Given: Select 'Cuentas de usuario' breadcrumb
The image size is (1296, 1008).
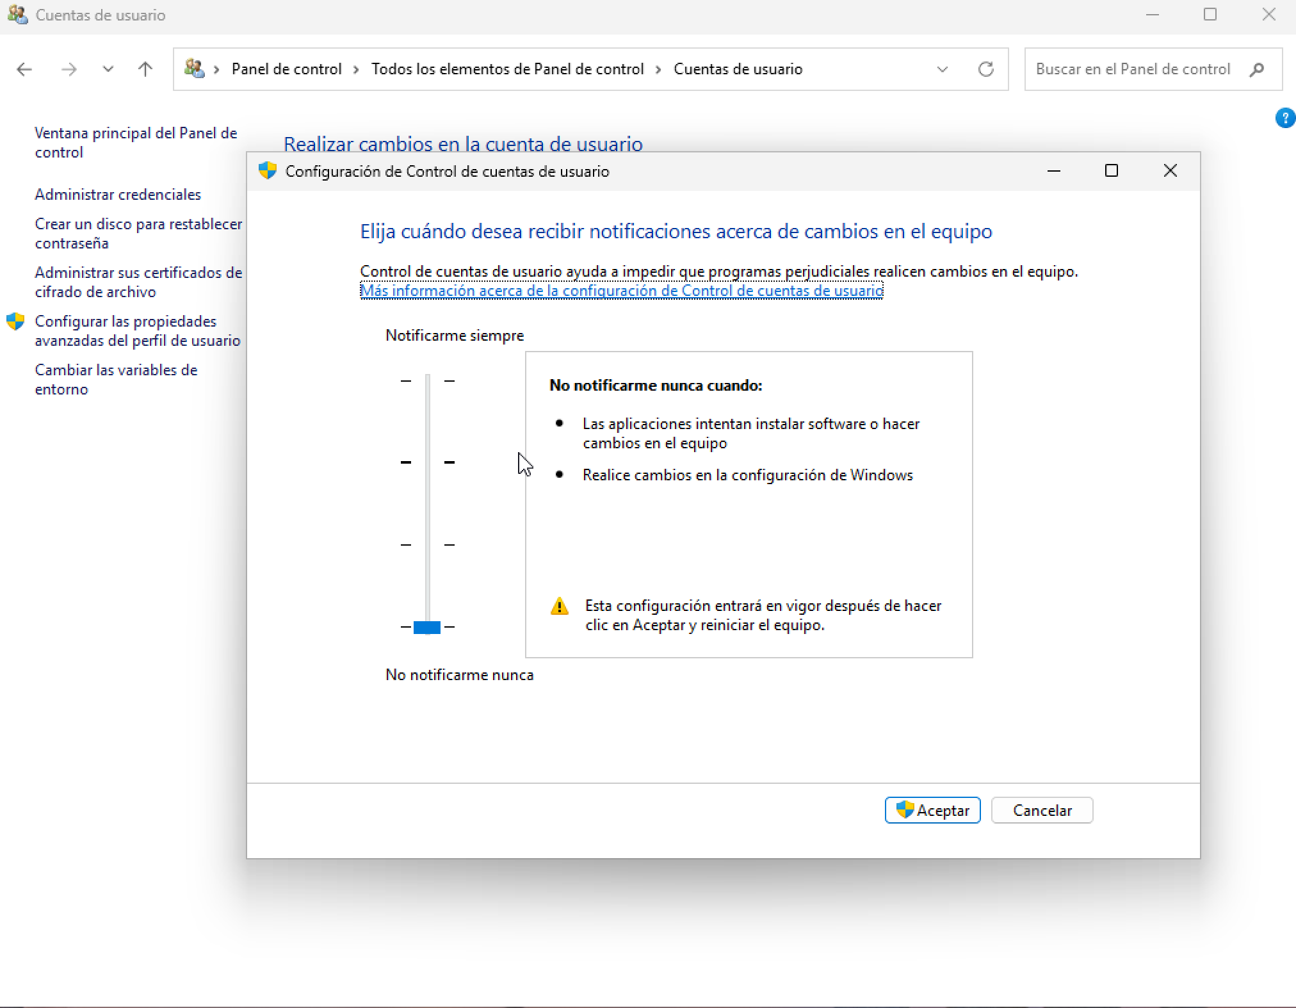Looking at the screenshot, I should point(738,69).
